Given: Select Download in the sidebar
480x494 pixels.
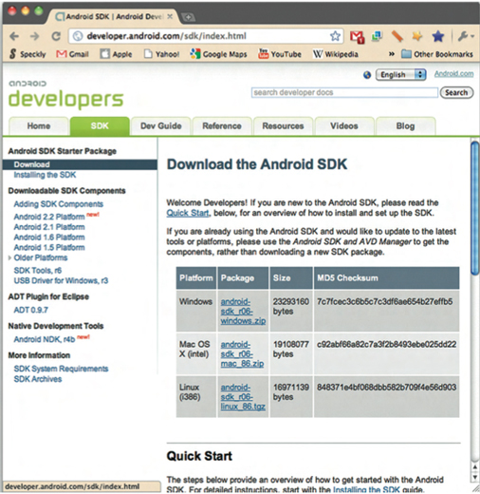Looking at the screenshot, I should 80,164.
